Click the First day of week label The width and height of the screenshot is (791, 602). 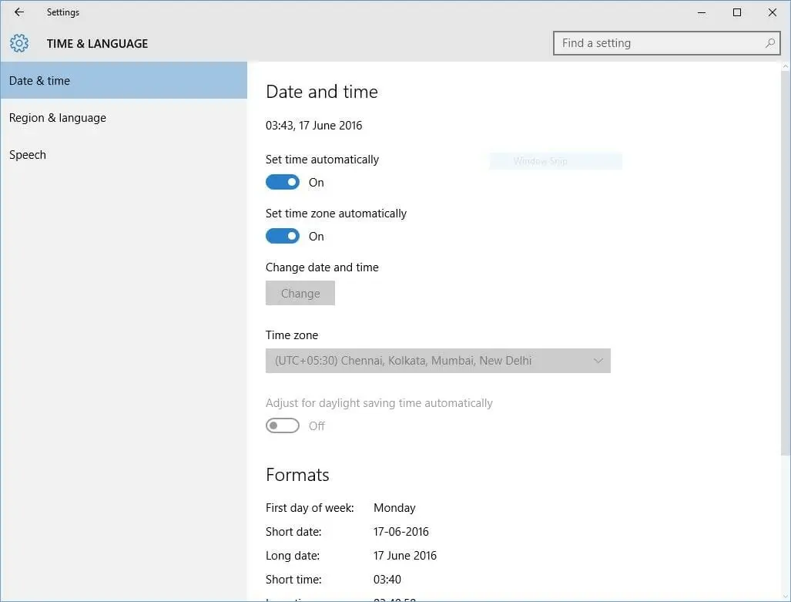pos(310,507)
